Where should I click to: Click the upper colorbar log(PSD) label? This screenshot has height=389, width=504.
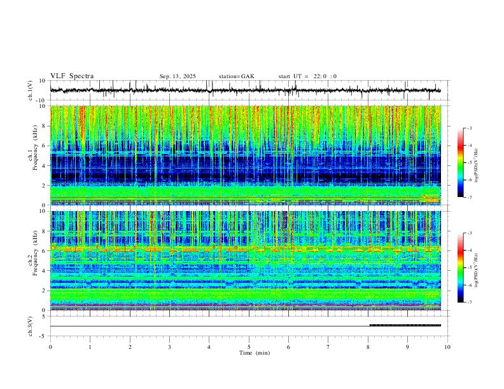tap(477, 165)
